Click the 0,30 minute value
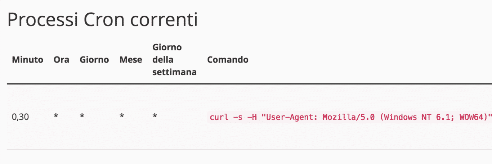The width and height of the screenshot is (492, 164). [x=21, y=117]
